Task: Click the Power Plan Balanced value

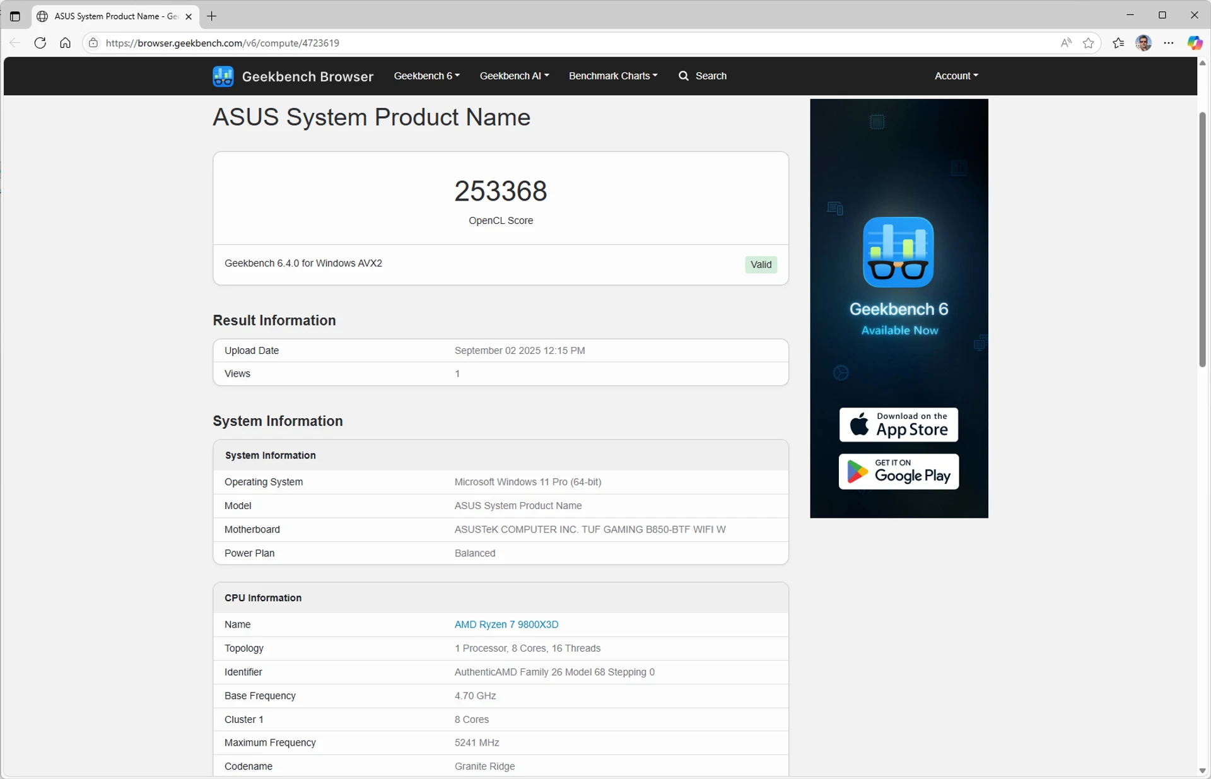Action: click(475, 553)
